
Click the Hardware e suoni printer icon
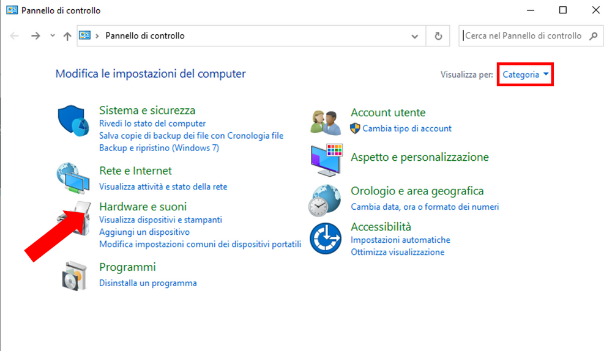(75, 218)
